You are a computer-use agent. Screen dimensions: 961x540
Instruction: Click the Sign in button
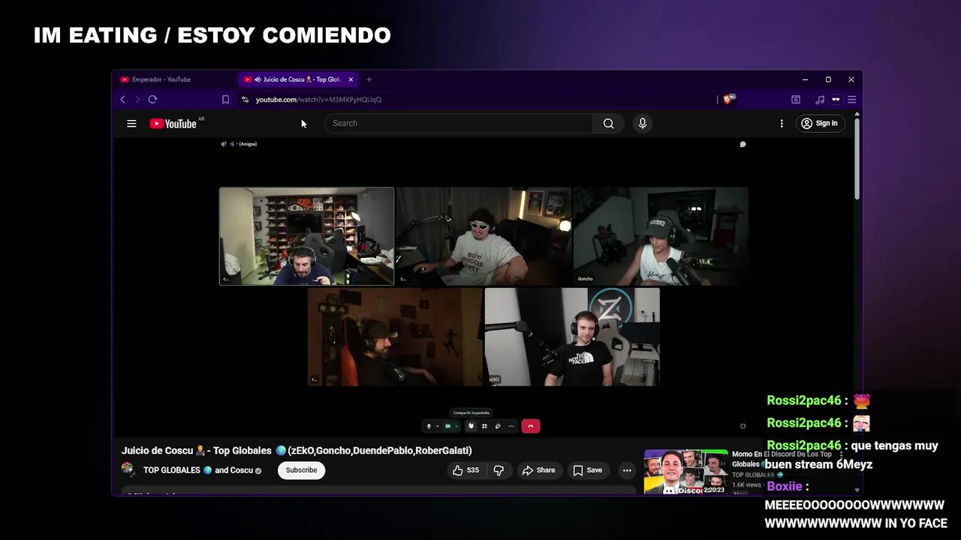tap(819, 123)
